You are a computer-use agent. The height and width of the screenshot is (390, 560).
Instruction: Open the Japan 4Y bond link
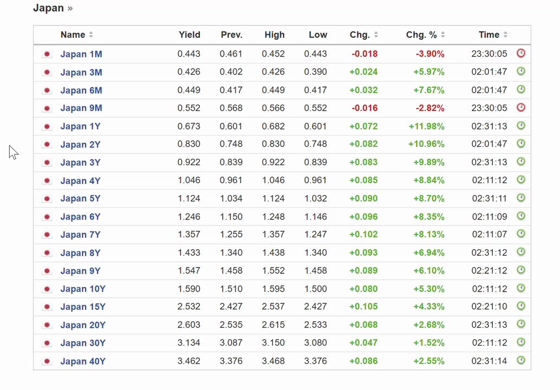[x=80, y=181]
